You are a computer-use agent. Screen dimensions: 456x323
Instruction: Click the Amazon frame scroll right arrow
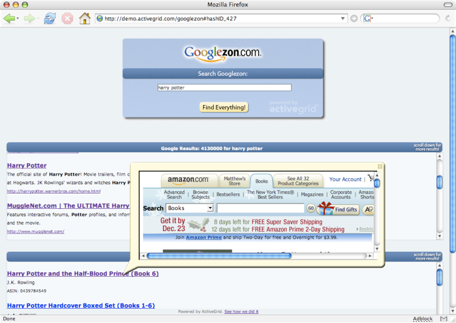click(370, 256)
